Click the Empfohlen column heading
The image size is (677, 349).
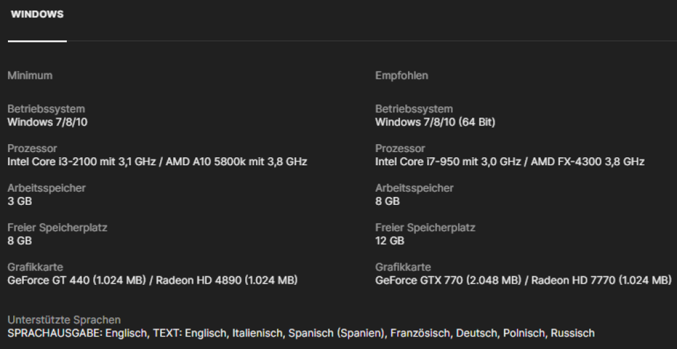401,75
